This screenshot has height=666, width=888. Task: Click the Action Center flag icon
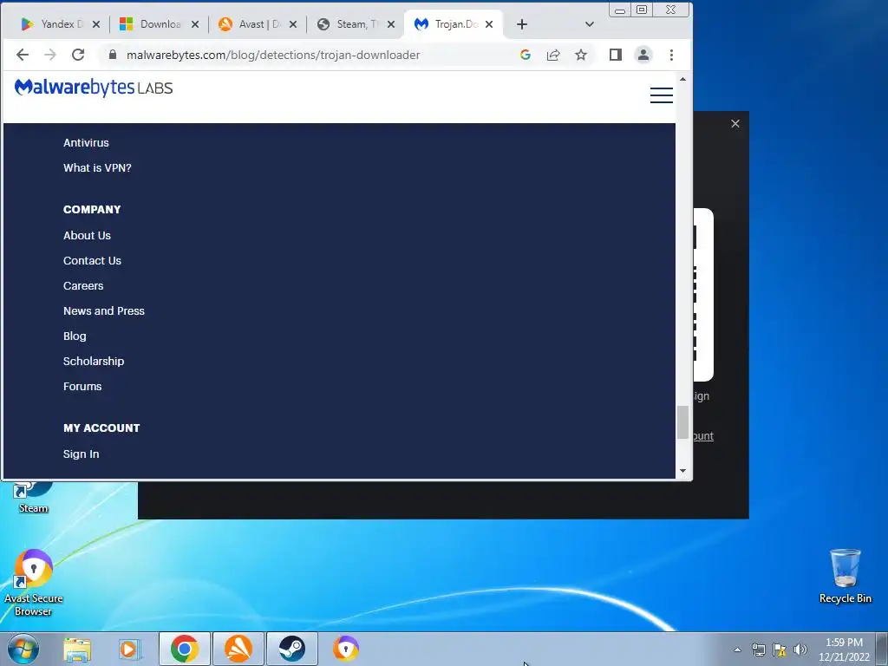point(780,650)
